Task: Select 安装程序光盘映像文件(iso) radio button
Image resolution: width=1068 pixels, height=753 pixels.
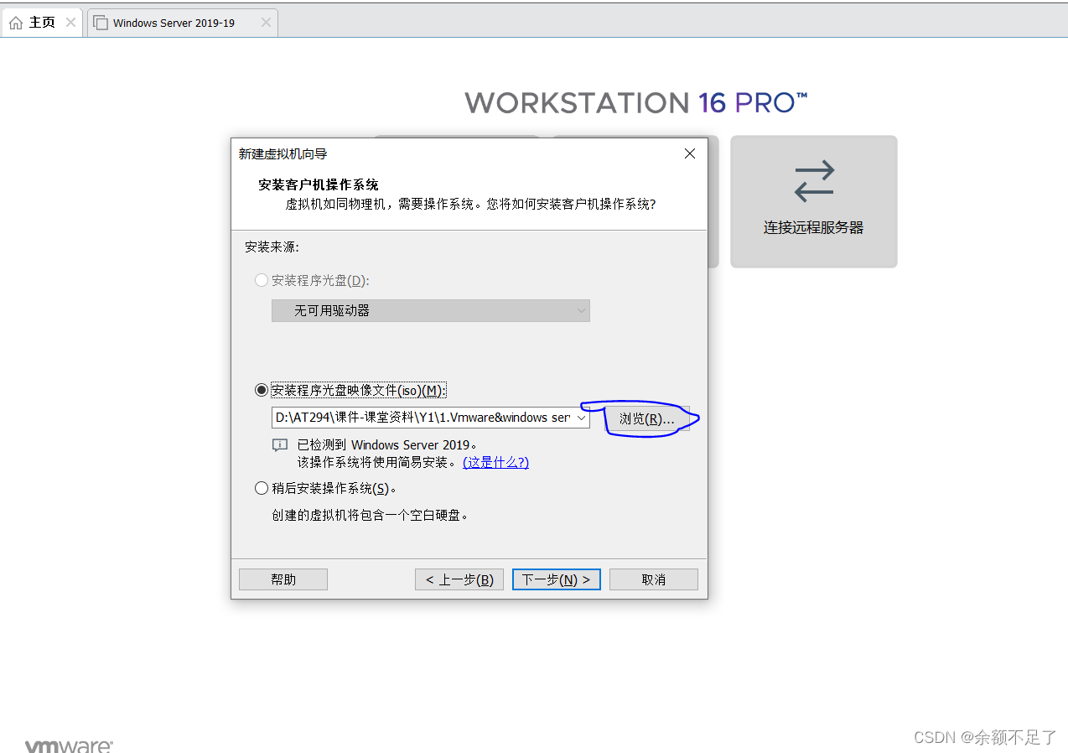Action: coord(262,391)
